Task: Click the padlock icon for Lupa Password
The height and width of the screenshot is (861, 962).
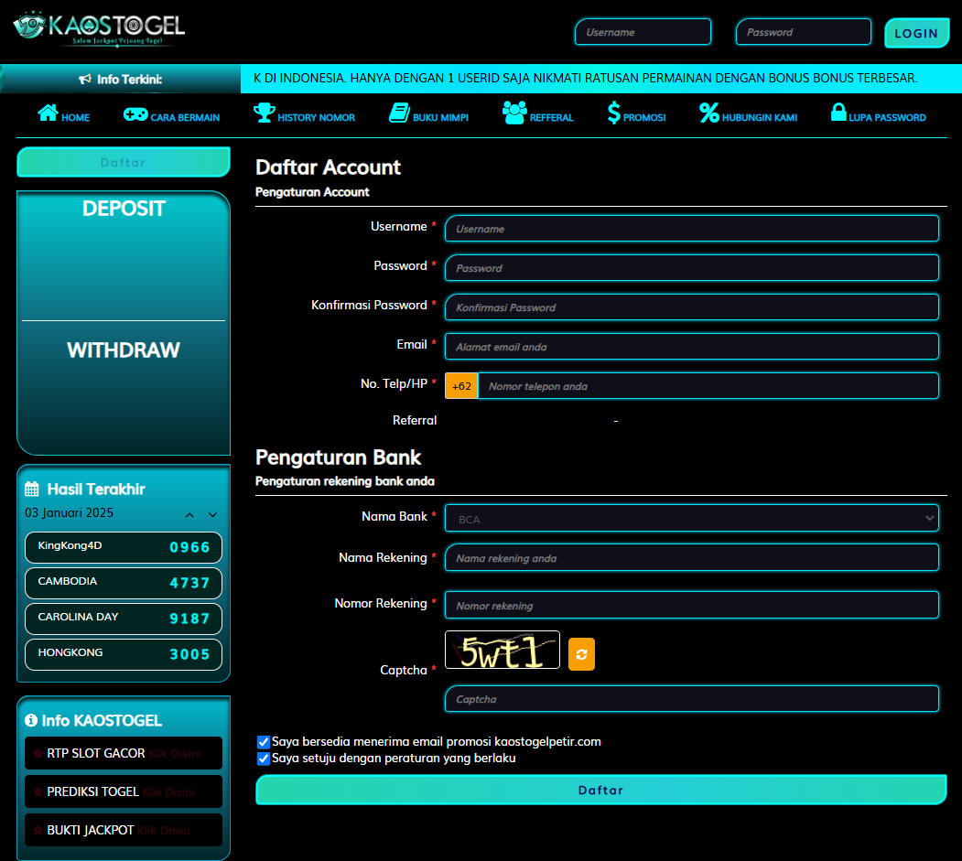Action: click(838, 113)
